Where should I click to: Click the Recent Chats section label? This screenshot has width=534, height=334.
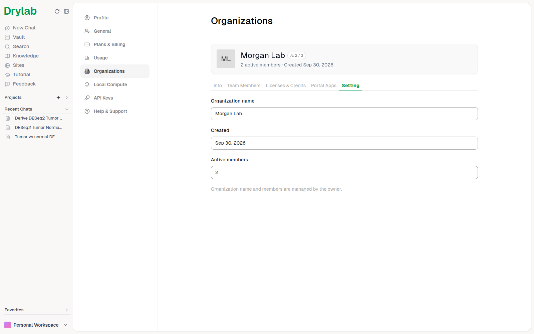coord(18,109)
